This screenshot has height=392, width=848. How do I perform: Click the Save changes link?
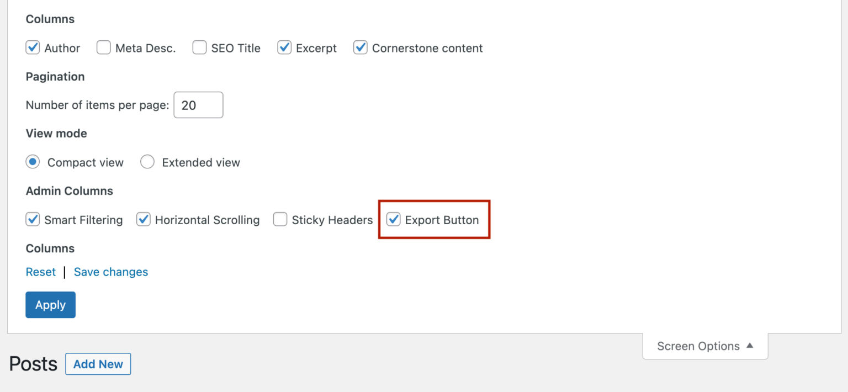(110, 272)
